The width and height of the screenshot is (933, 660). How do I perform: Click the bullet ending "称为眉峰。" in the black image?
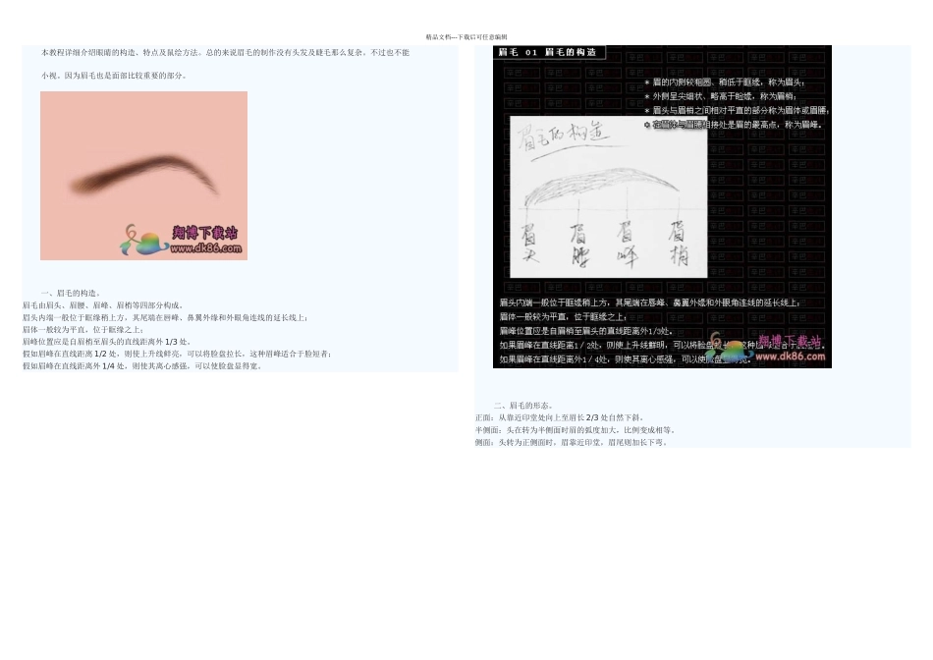(734, 125)
